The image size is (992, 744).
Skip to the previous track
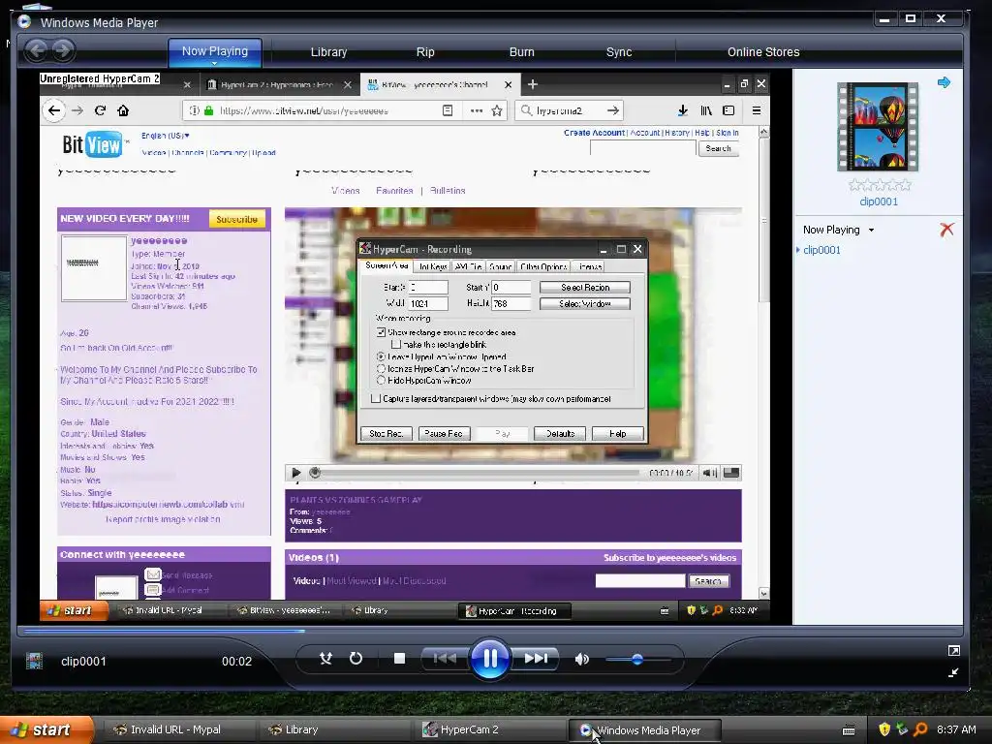[445, 659]
